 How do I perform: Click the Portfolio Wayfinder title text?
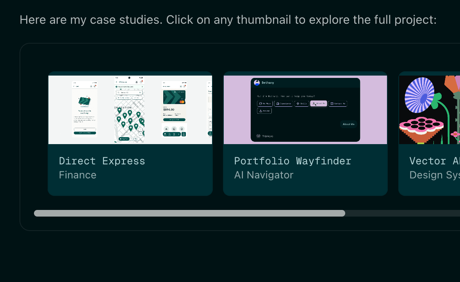pyautogui.click(x=293, y=161)
